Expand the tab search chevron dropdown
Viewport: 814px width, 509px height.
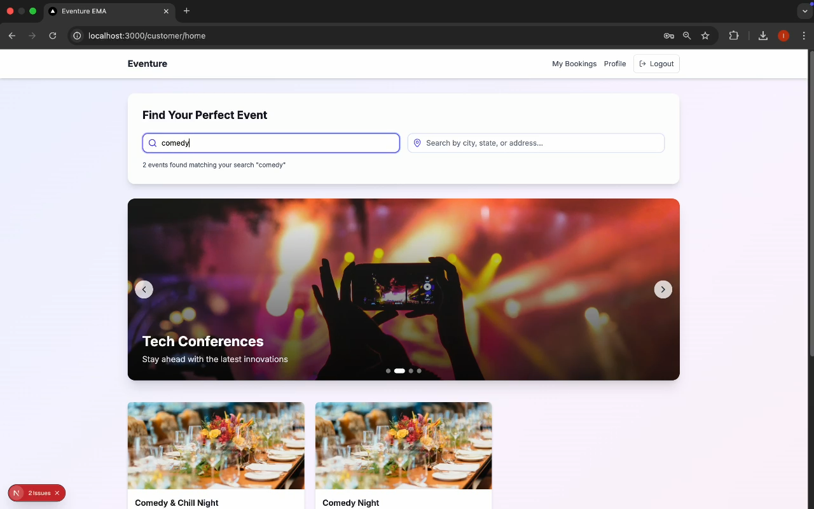click(804, 11)
